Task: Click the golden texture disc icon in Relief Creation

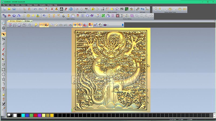Action: pos(28,16)
